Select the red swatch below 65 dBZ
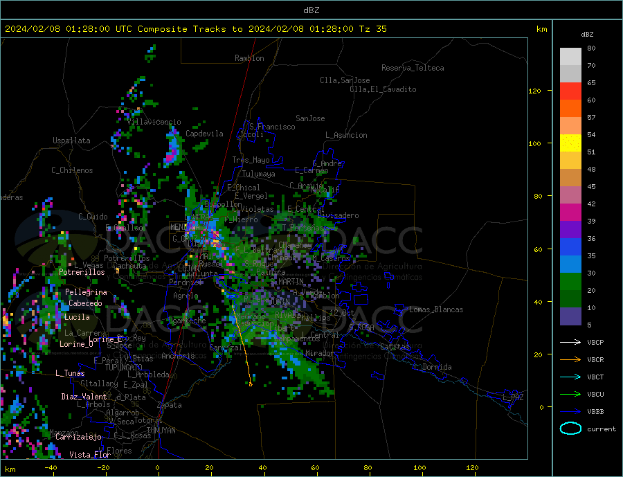623x477 pixels. coord(570,91)
